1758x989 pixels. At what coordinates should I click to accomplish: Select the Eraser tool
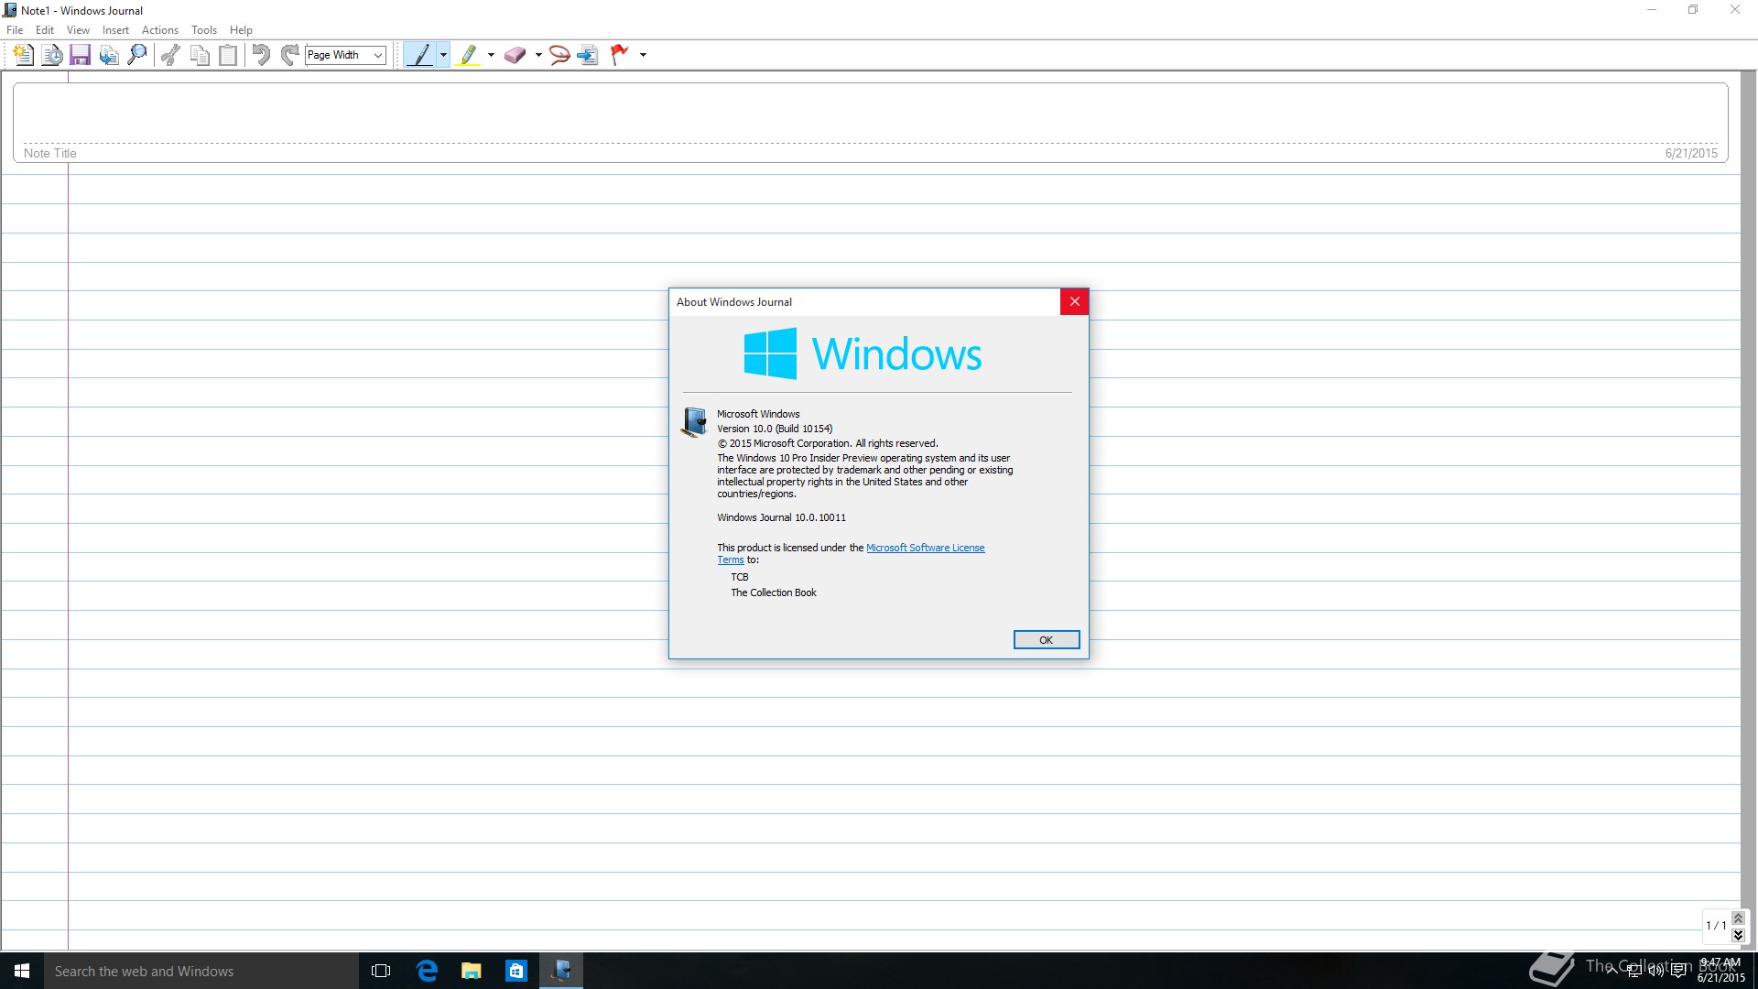click(515, 55)
